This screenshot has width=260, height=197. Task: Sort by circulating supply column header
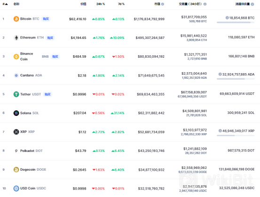click(x=243, y=4)
